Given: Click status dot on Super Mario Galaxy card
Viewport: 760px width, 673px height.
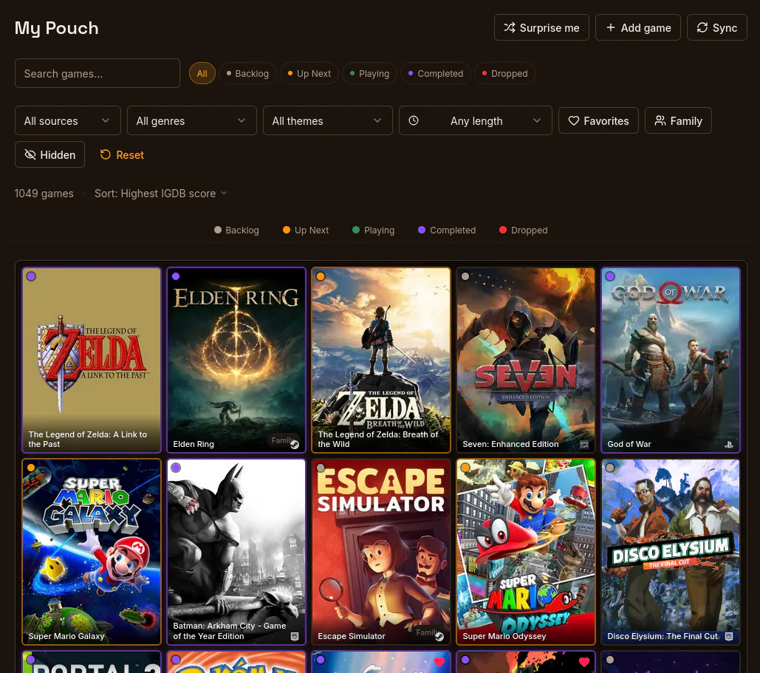Looking at the screenshot, I should tap(31, 468).
